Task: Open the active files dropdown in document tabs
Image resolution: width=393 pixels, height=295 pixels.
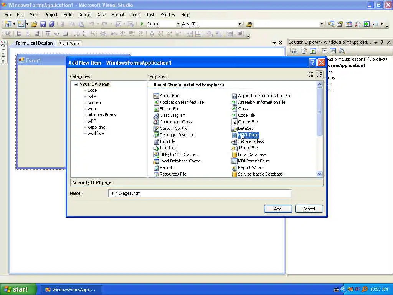Action: pyautogui.click(x=274, y=43)
